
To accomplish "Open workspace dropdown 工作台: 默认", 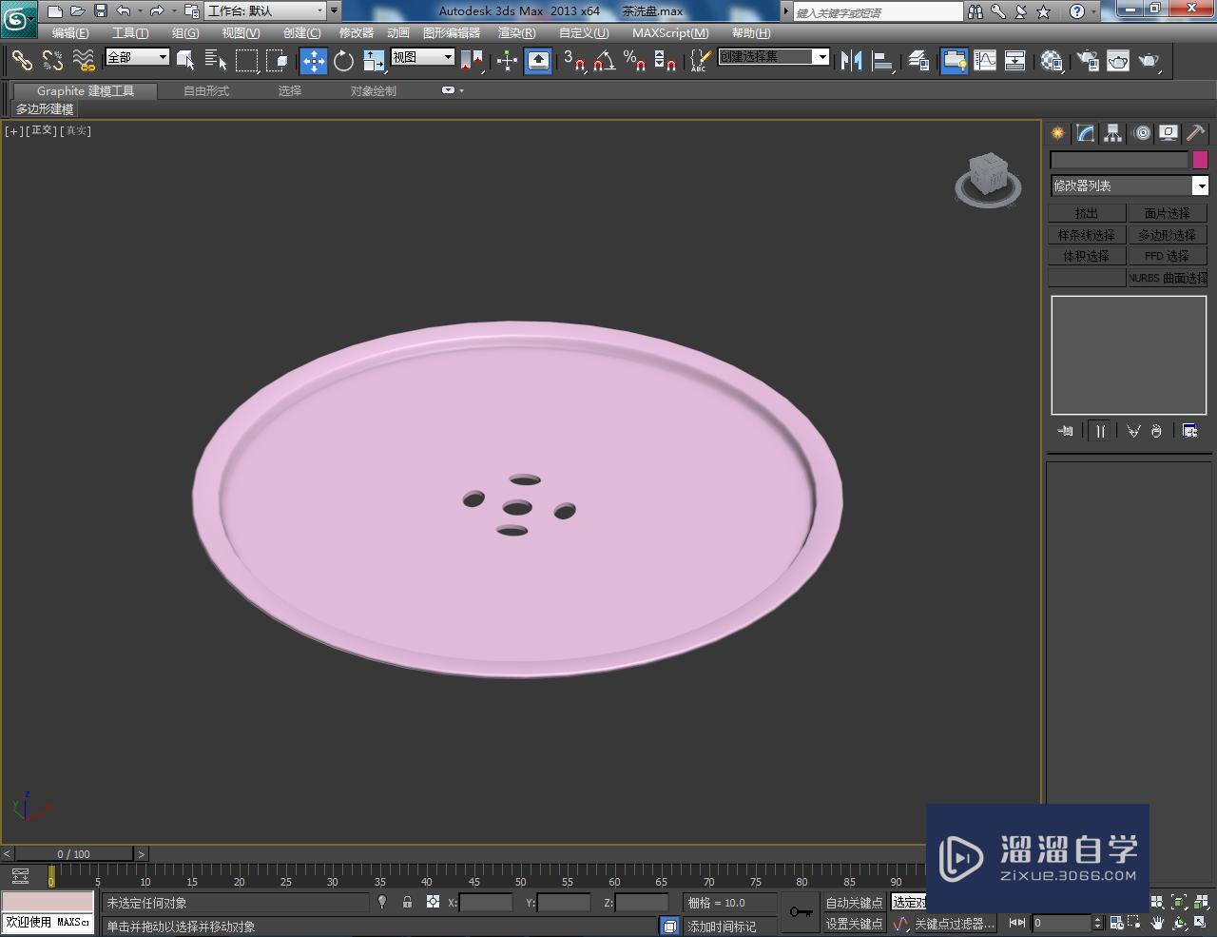I will pyautogui.click(x=266, y=11).
